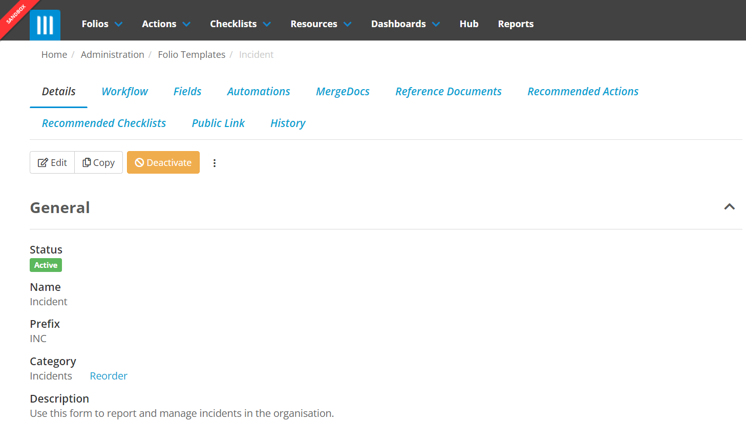Go to the Hub page
The image size is (746, 421).
click(x=468, y=24)
